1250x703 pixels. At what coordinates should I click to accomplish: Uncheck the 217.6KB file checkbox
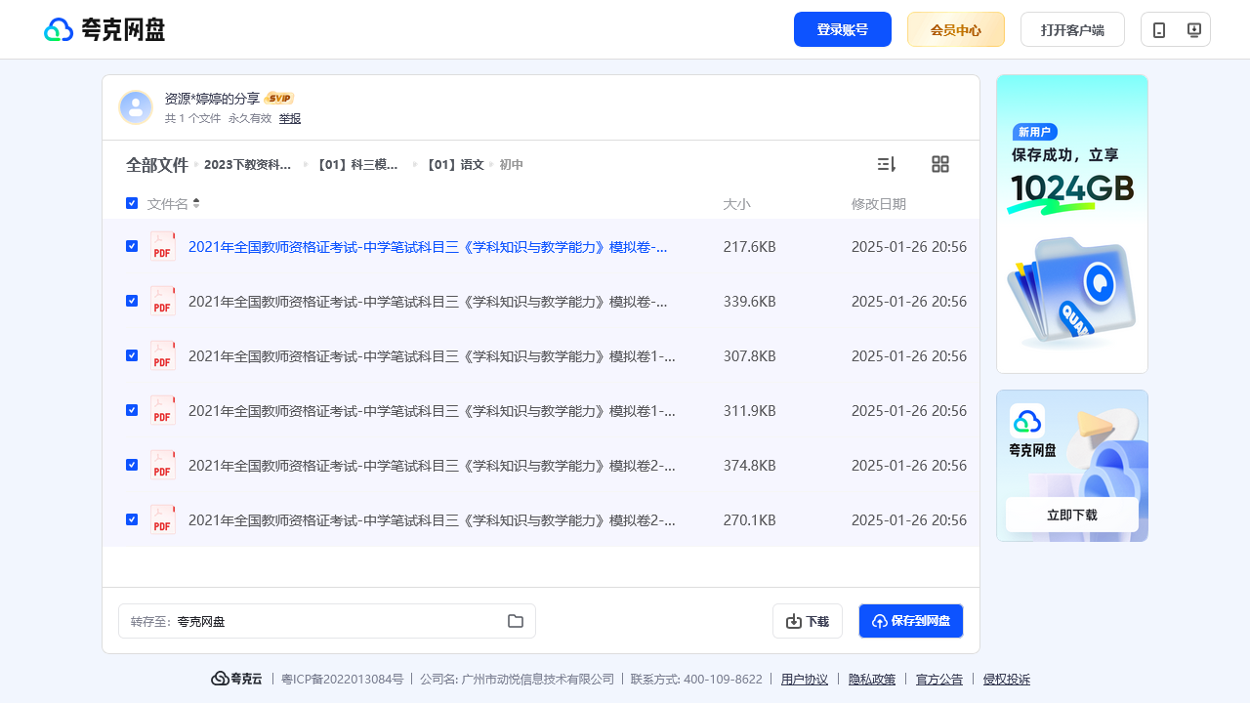coord(132,246)
